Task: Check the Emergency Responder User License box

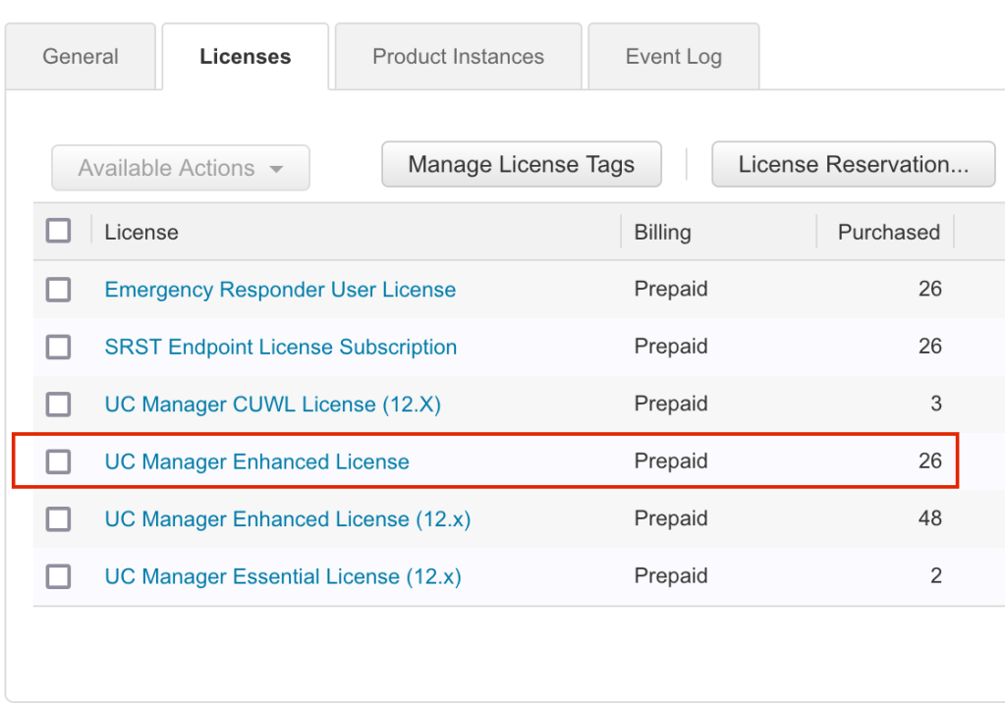Action: coord(59,290)
